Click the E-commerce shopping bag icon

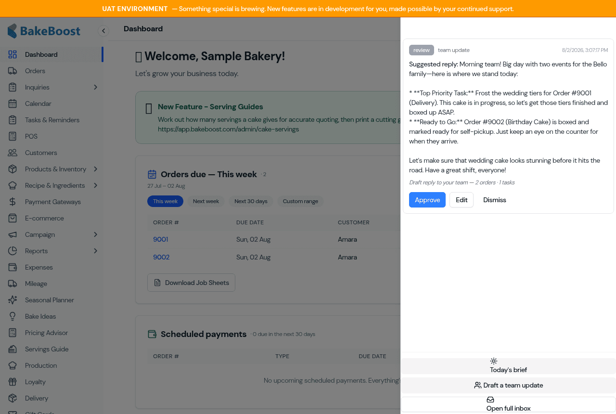click(13, 218)
